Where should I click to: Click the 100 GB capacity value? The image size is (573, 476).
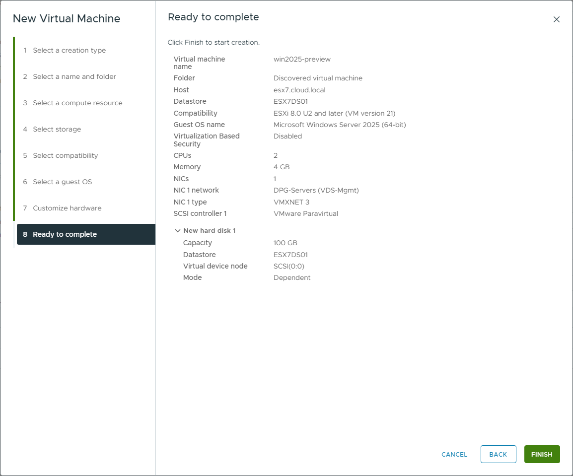click(x=286, y=243)
